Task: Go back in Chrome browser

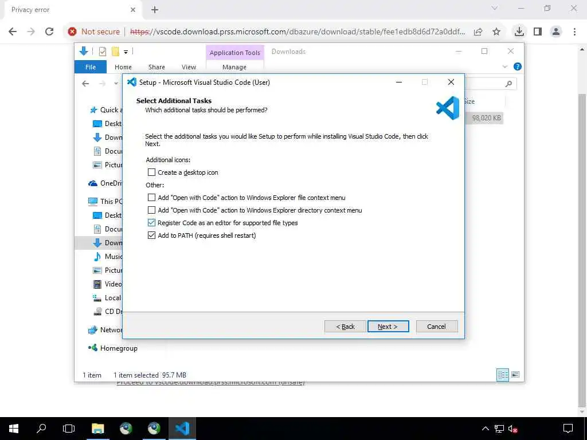Action: (x=13, y=32)
